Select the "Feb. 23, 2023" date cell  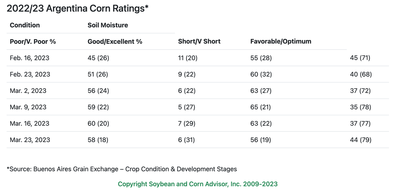tap(29, 75)
